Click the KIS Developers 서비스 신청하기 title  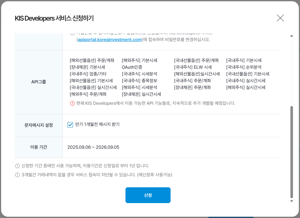tap(54, 18)
